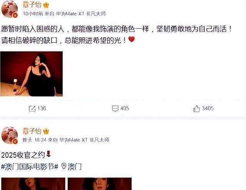View the first post's red background photo

click(32, 74)
